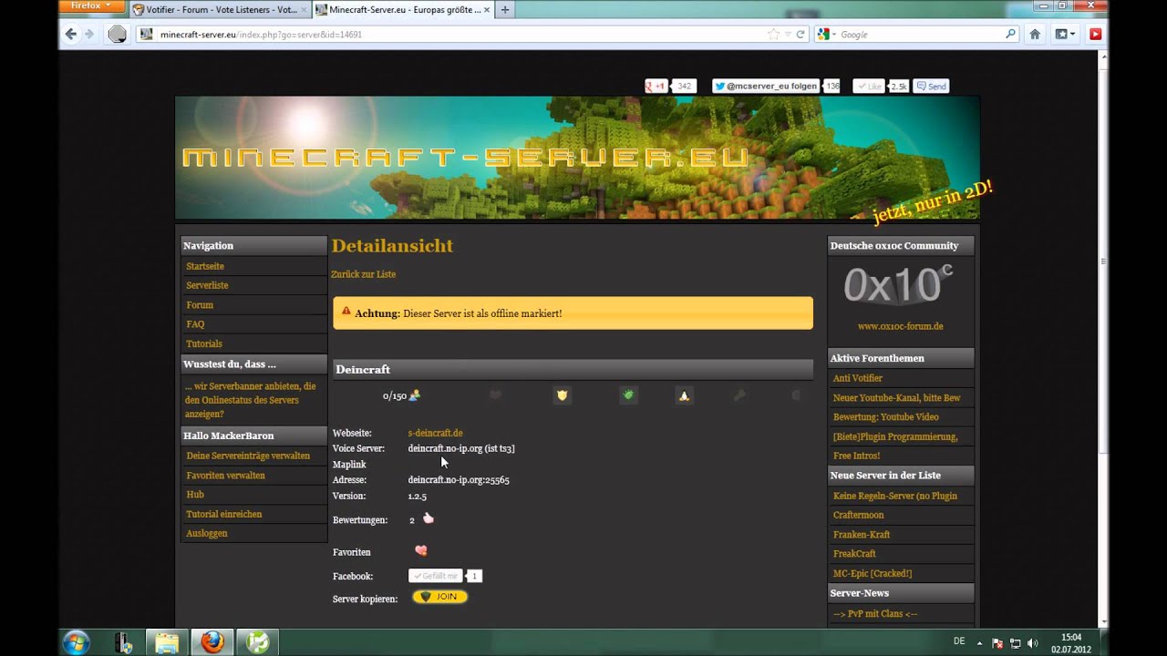The image size is (1167, 656).
Task: Click Firefox icon on taskbar
Action: [x=212, y=642]
